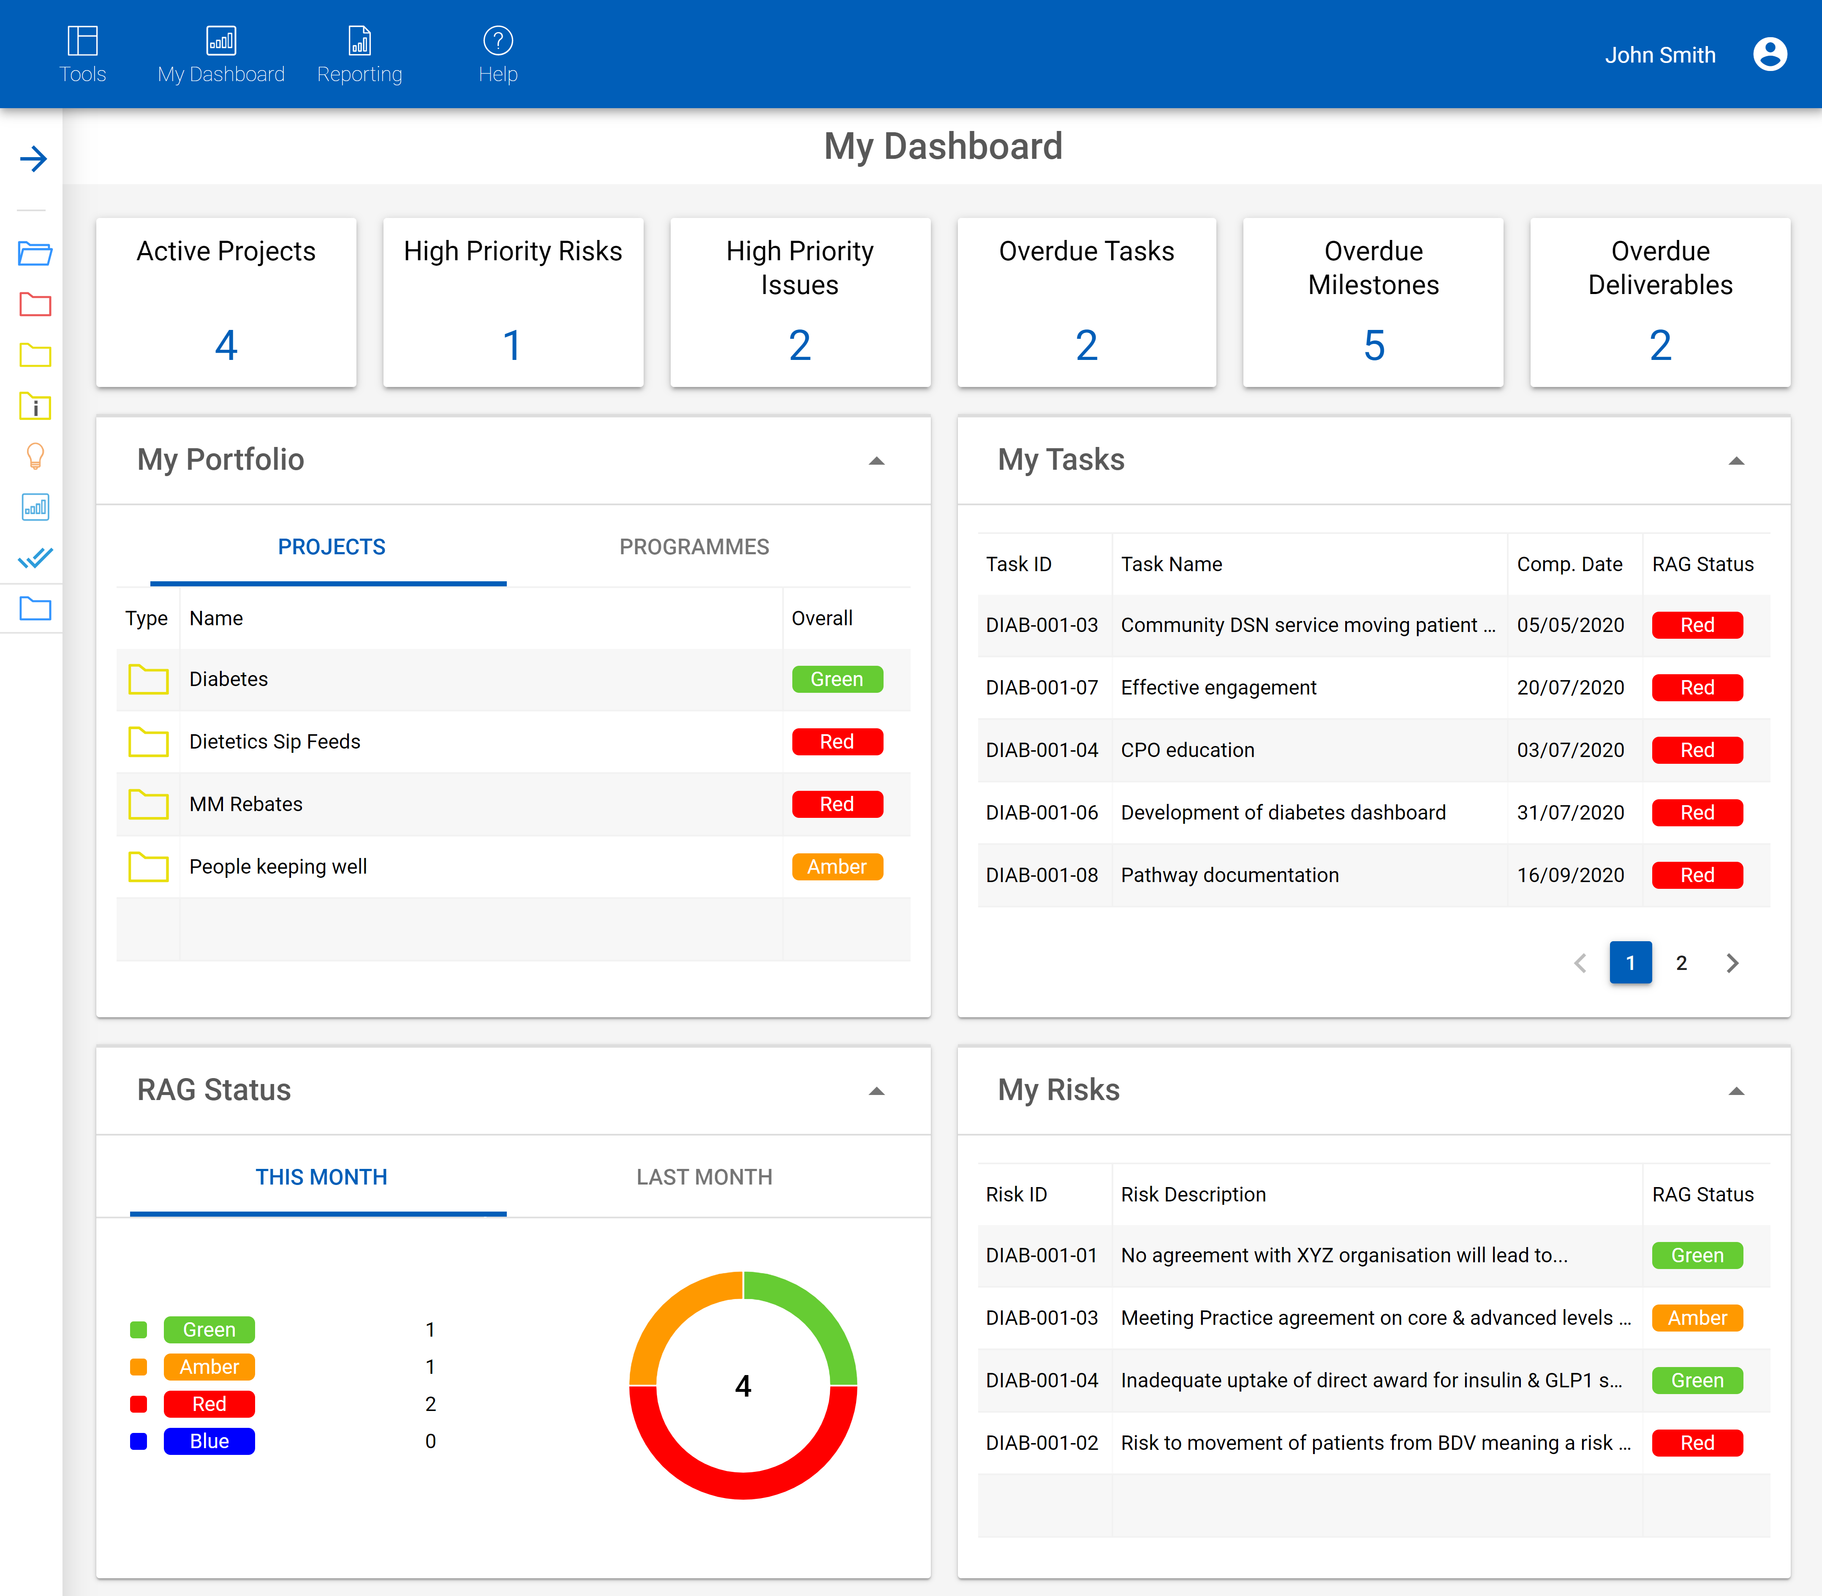Switch to the PROGRAMMES tab
The image size is (1822, 1596).
point(694,547)
